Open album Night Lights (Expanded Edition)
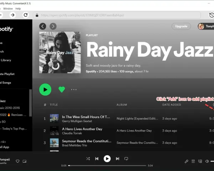 (x=137, y=119)
